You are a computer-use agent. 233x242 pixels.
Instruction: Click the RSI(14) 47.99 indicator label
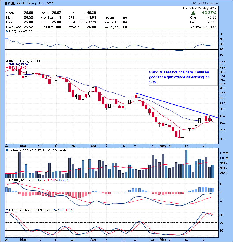click(20, 31)
